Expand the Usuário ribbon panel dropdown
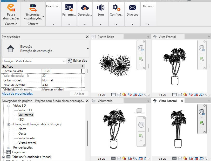The width and height of the screenshot is (211, 161). tap(148, 24)
